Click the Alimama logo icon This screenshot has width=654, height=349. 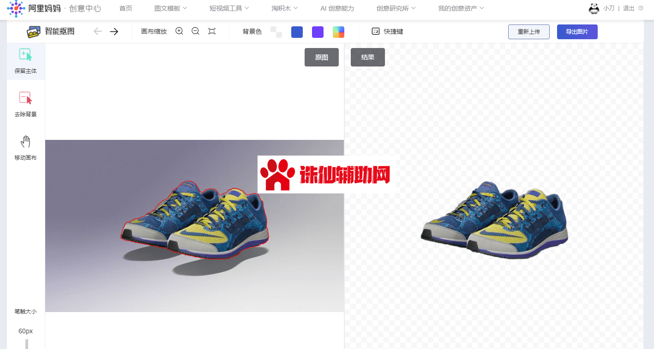point(15,8)
